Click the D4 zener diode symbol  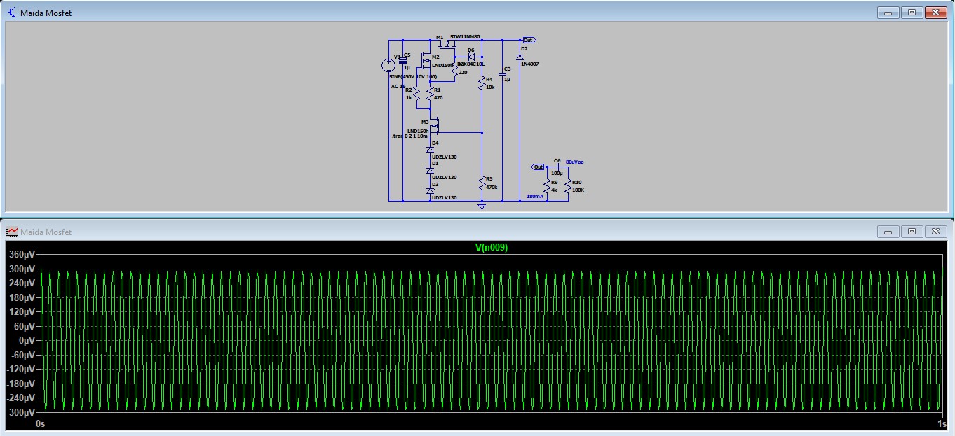coord(431,150)
